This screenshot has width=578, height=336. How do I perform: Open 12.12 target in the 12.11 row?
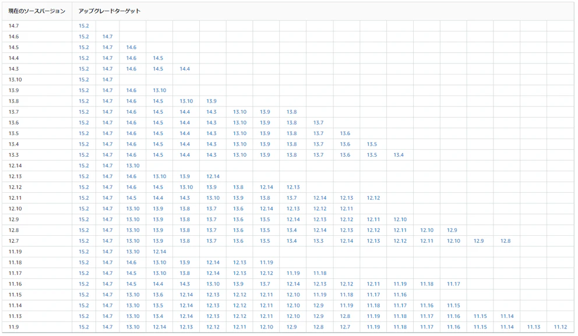coord(373,198)
